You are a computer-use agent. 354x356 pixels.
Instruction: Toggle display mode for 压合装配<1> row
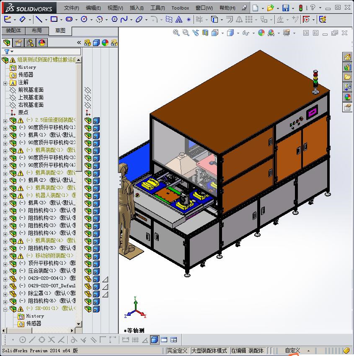click(96, 271)
